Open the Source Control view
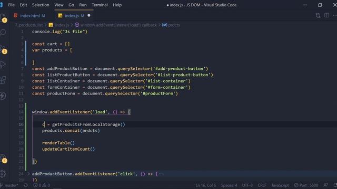 point(3,48)
